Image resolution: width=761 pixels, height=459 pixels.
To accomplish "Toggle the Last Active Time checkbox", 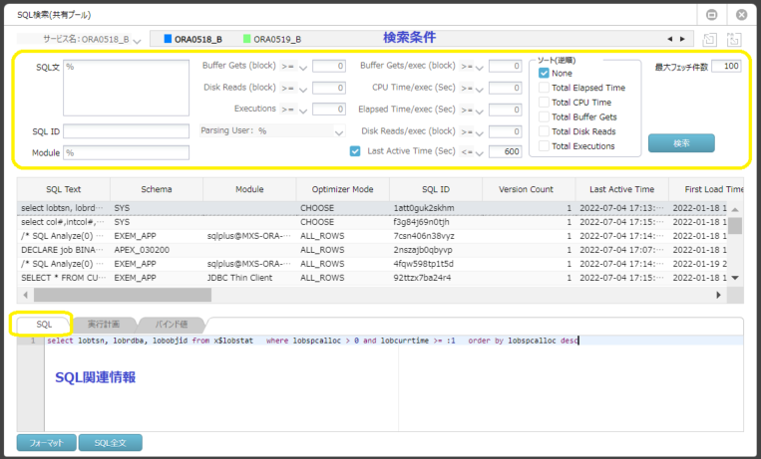I will coord(355,151).
